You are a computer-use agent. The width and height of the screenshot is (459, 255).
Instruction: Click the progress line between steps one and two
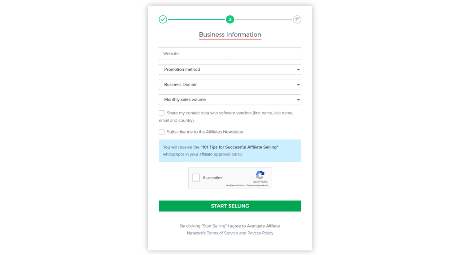196,19
